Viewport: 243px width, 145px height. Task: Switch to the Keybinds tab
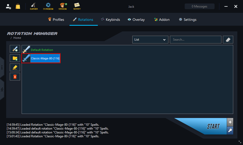pos(110,20)
